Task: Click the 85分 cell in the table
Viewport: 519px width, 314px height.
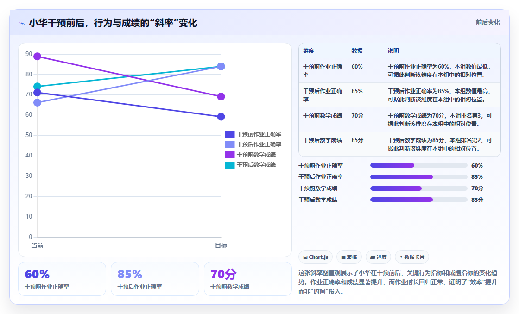Action: click(x=357, y=140)
